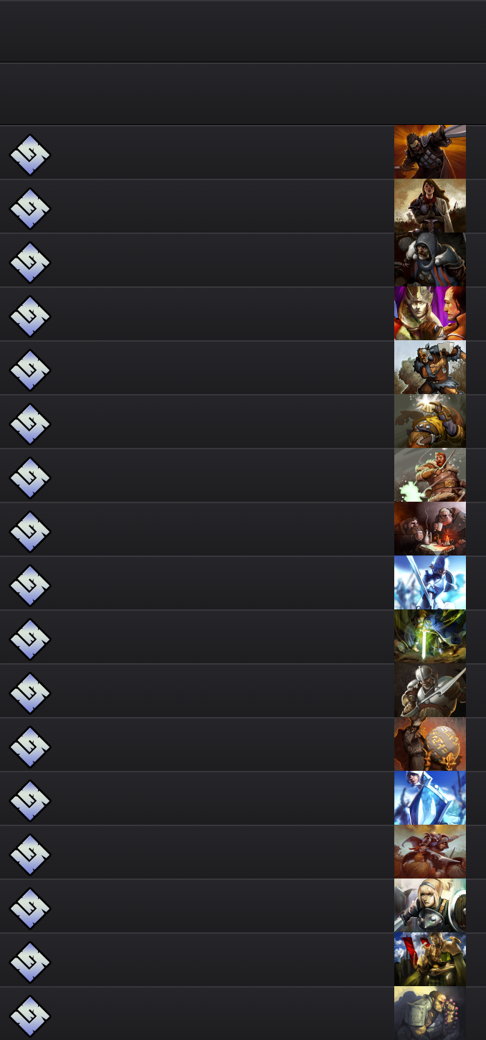The height and width of the screenshot is (1040, 486).
Task: Open the blue knight with greatsword thumbnail
Action: click(x=430, y=583)
